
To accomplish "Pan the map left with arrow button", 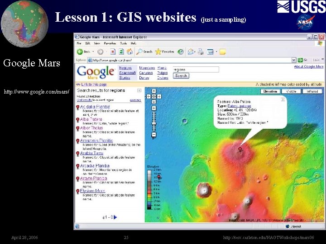I will [x=149, y=97].
